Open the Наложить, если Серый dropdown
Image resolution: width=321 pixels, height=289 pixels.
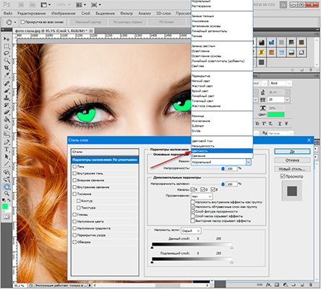[x=191, y=230]
